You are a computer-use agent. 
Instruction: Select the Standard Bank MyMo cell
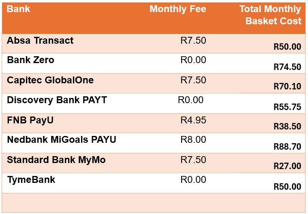click(56, 160)
